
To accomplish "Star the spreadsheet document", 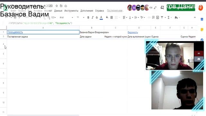I will pos(57,6).
